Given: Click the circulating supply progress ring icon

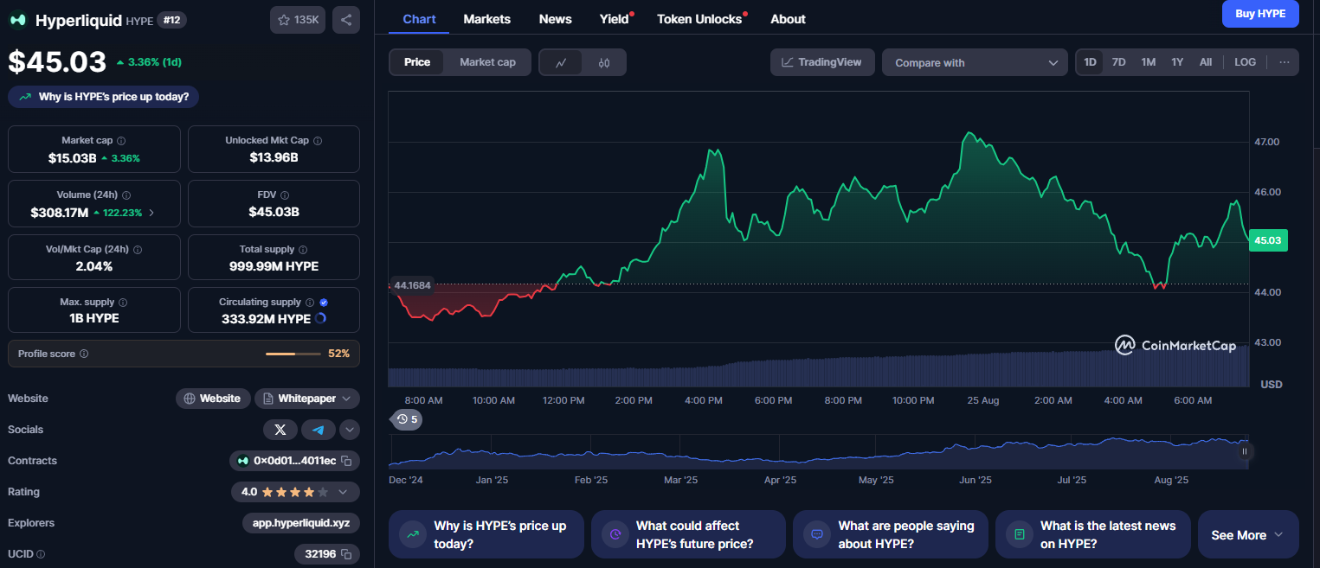Looking at the screenshot, I should click(x=321, y=318).
